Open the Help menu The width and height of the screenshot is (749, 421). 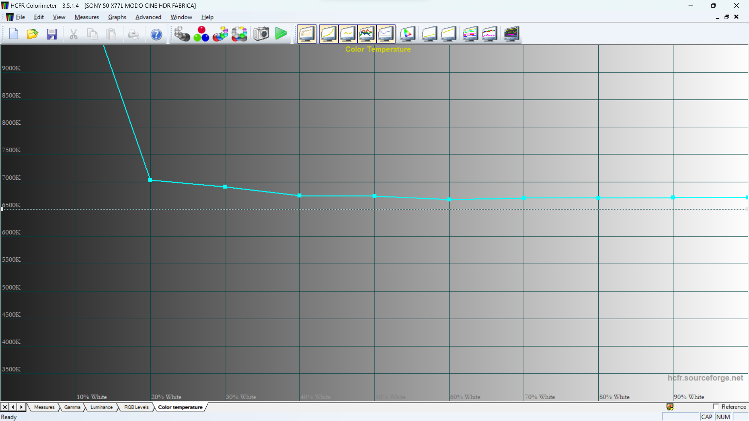207,17
